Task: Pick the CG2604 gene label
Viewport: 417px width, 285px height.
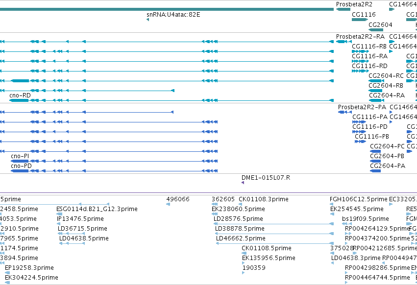Action: [380, 24]
